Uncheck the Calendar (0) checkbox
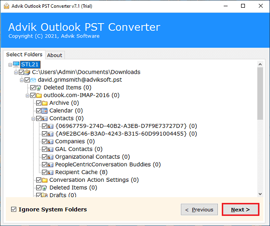 pyautogui.click(x=39, y=111)
